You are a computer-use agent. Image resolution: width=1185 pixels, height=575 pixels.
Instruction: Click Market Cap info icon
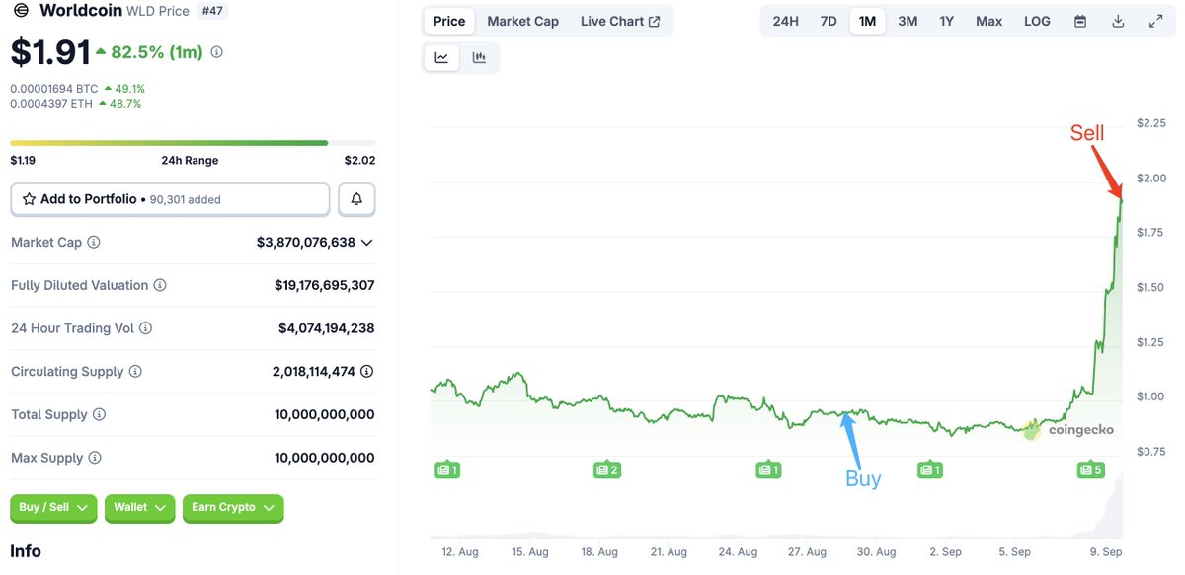(x=94, y=242)
